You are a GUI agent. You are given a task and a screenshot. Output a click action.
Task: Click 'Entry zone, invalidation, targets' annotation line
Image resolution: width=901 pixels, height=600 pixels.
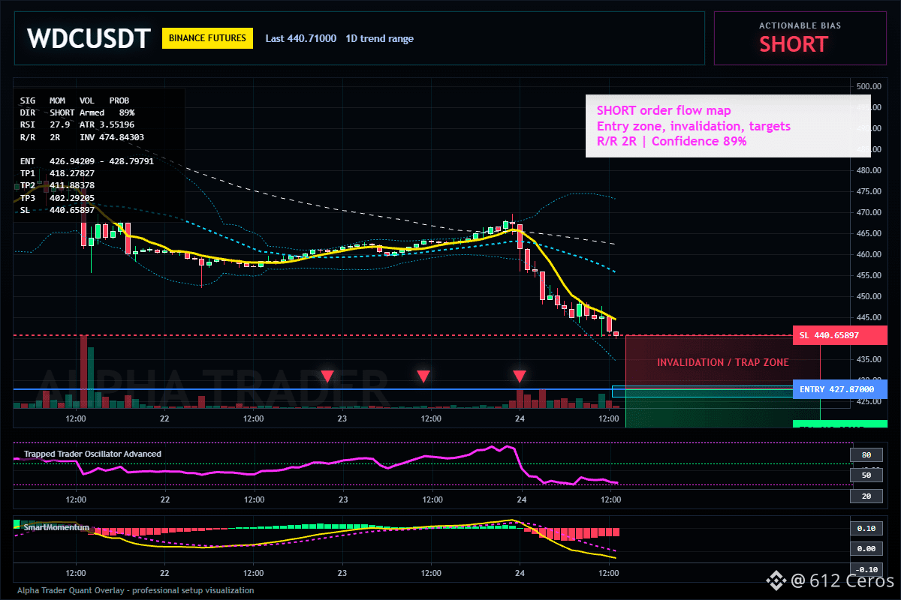point(694,126)
